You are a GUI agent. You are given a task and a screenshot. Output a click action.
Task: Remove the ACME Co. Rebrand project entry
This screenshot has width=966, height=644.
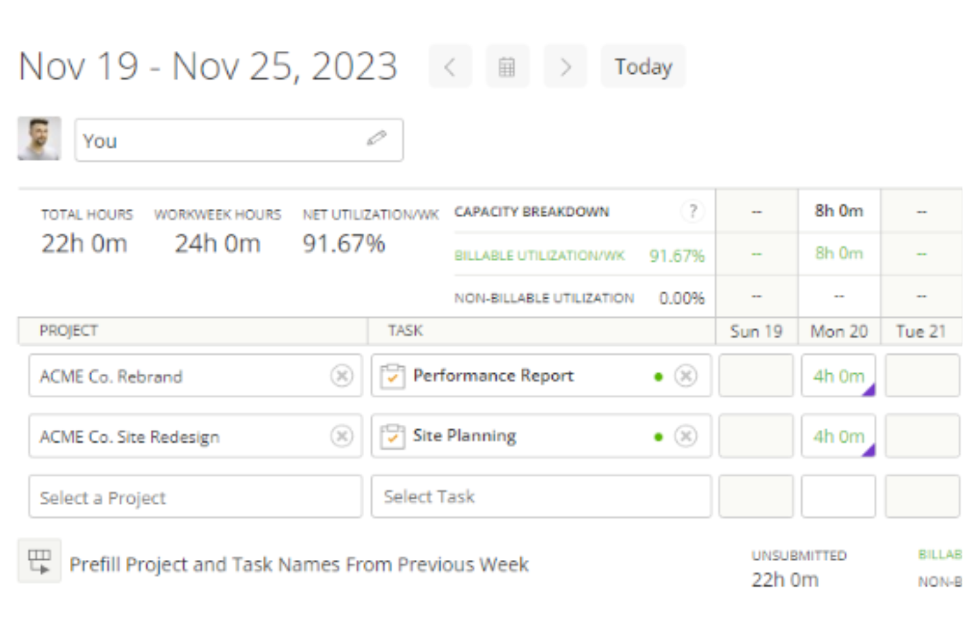[x=342, y=376]
